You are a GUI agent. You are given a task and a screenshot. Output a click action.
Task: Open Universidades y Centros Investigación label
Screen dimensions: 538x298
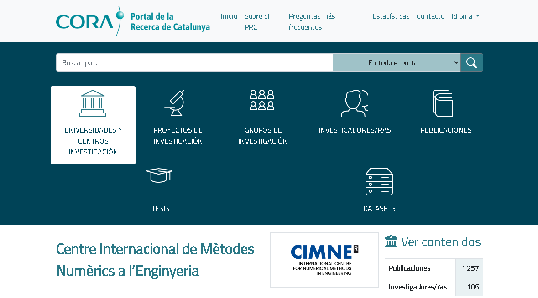[x=93, y=141]
